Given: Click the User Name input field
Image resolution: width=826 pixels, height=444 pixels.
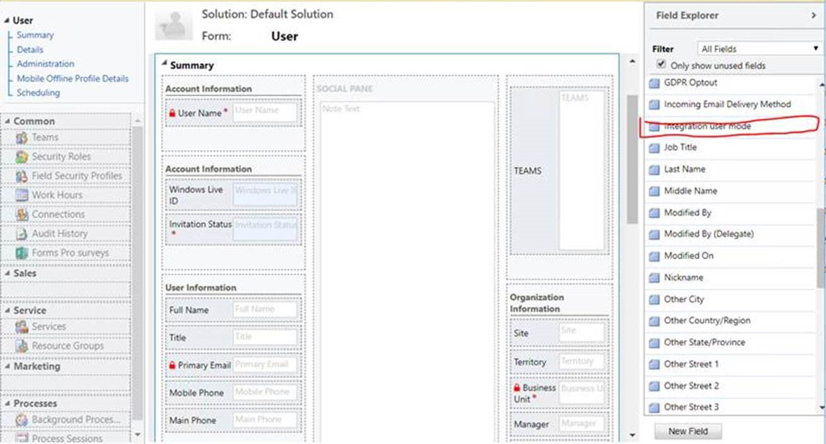Looking at the screenshot, I should [264, 112].
